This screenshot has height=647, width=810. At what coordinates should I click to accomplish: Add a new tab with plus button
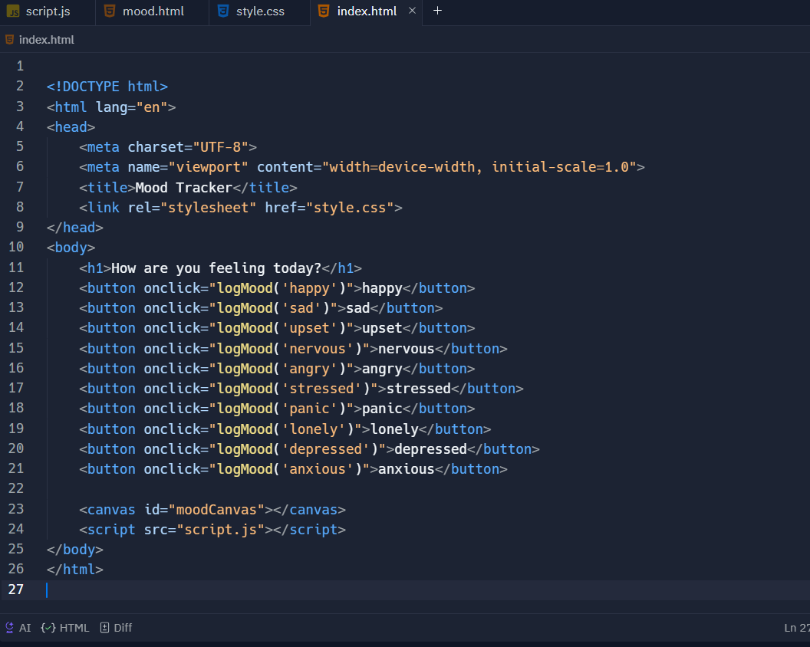[x=437, y=10]
